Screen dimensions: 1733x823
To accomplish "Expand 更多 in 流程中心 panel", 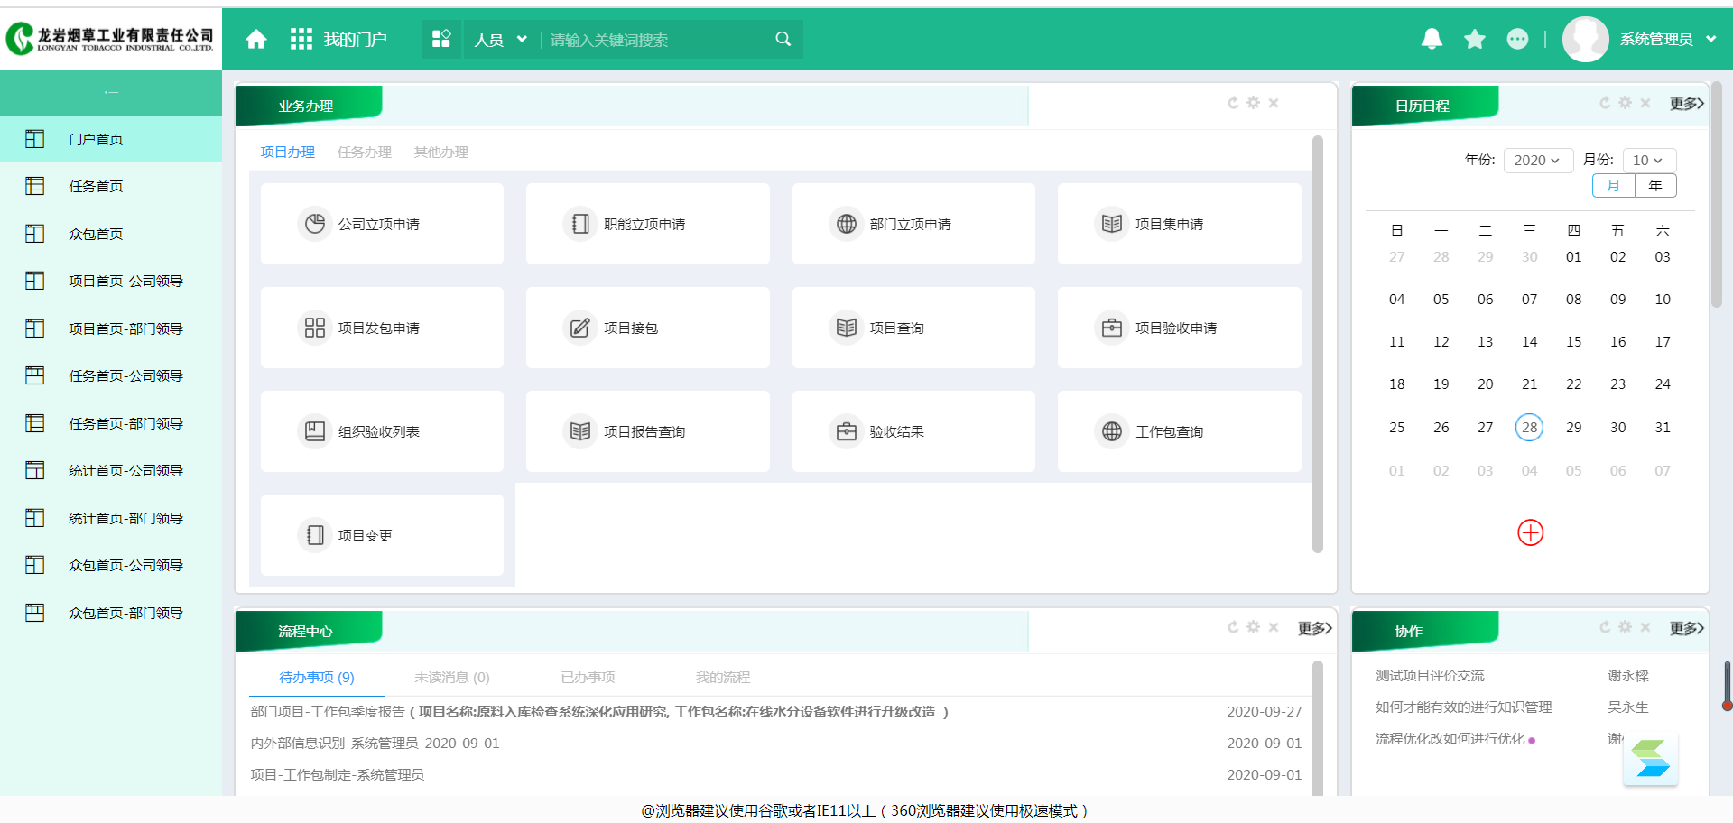I will [x=1314, y=627].
